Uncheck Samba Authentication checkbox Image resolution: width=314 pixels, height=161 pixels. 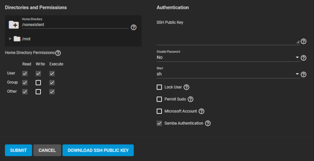coord(159,123)
